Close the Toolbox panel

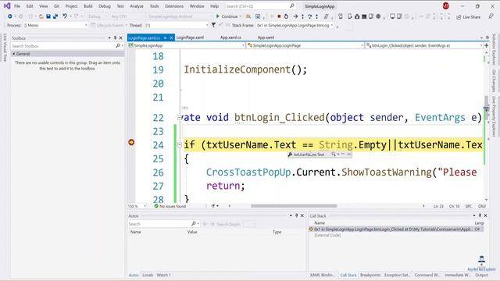[121, 38]
